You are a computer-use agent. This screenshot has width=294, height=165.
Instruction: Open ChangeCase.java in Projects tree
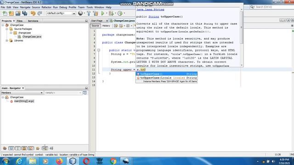(x=32, y=37)
